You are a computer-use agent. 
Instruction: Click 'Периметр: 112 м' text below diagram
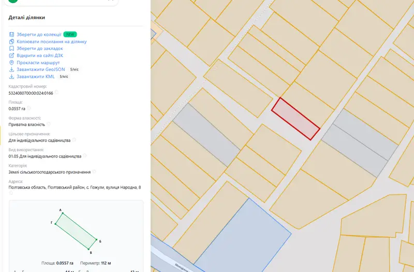tap(96, 263)
